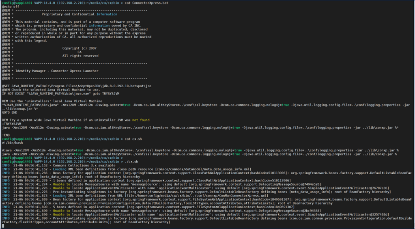Viewport: 415px width, 229px height.
Task: Click the '@echo off' line
Action: (x=11, y=7)
